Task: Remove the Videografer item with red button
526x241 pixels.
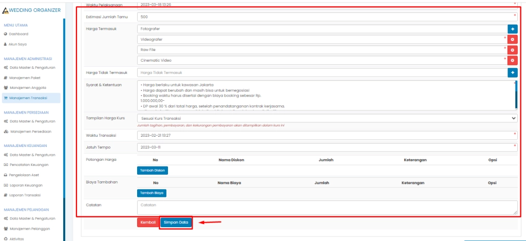Action: click(512, 40)
